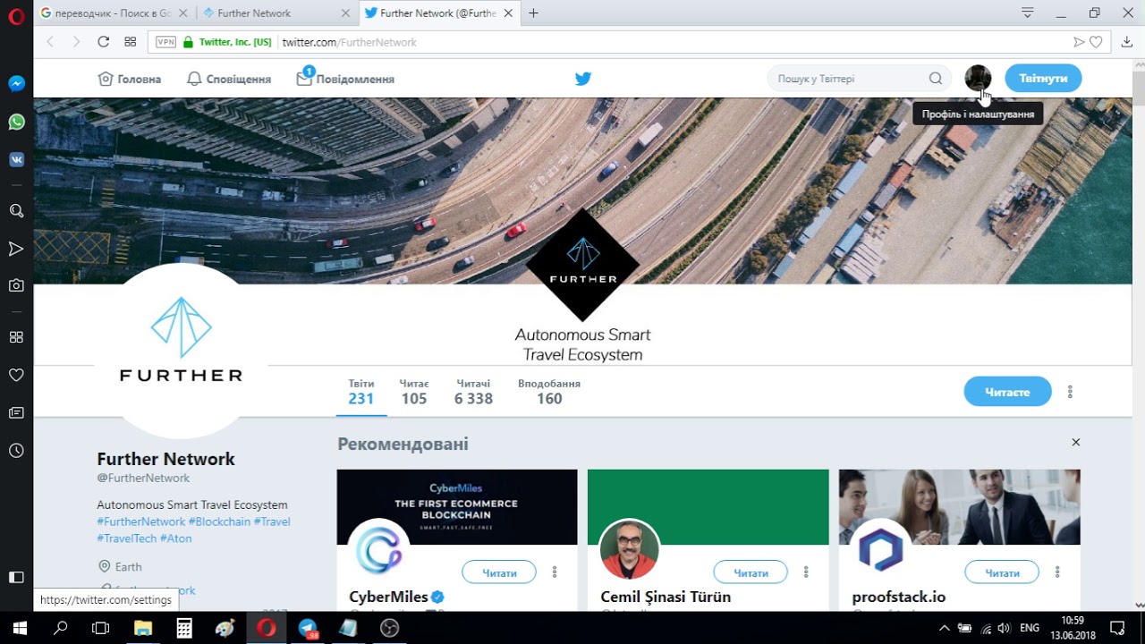Viewport: 1145px width, 644px height.
Task: Open profile and settings avatar menu
Action: pyautogui.click(x=978, y=79)
